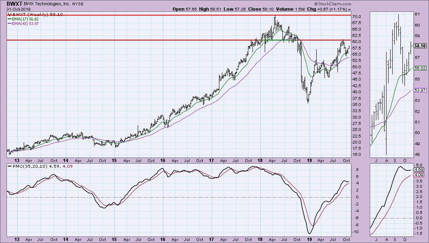The image size is (429, 243).
Task: Click the BWXT ticker symbol in the chart title
Action: point(14,4)
